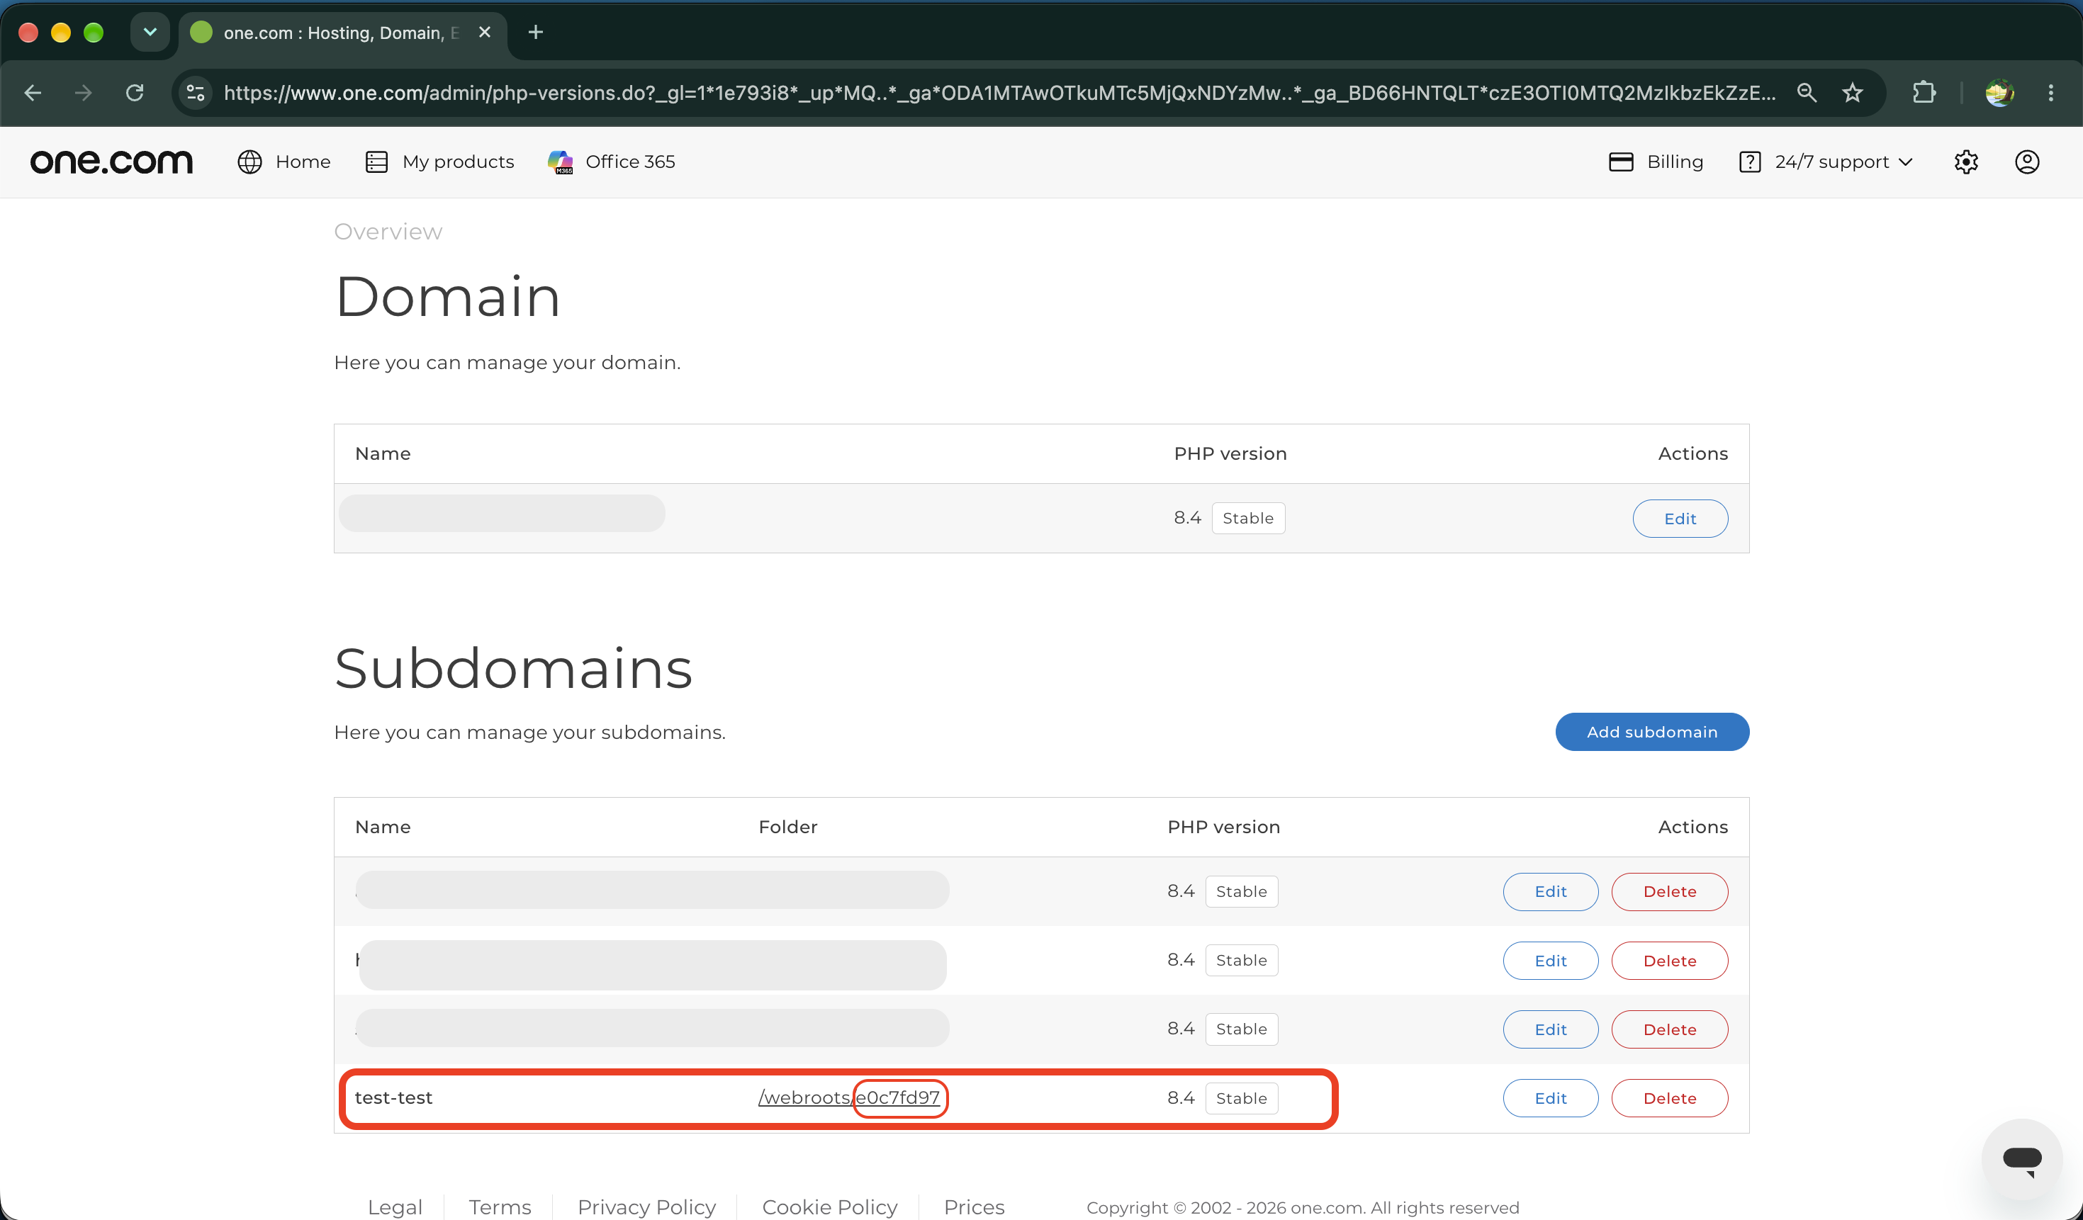
Task: Open the browser extensions puzzle icon
Action: pyautogui.click(x=1924, y=93)
